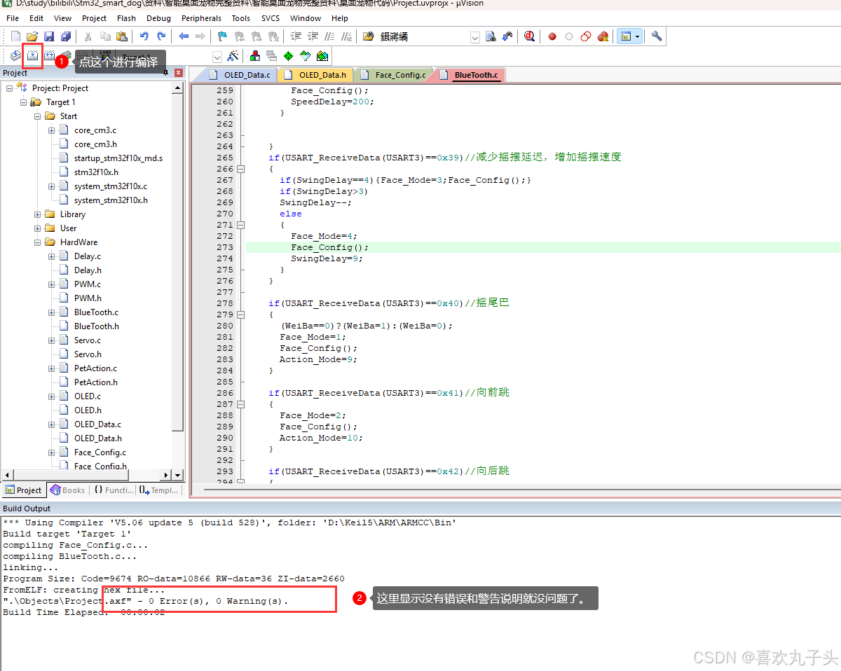The height and width of the screenshot is (671, 841).
Task: Open the Templates panel tab
Action: 158,490
